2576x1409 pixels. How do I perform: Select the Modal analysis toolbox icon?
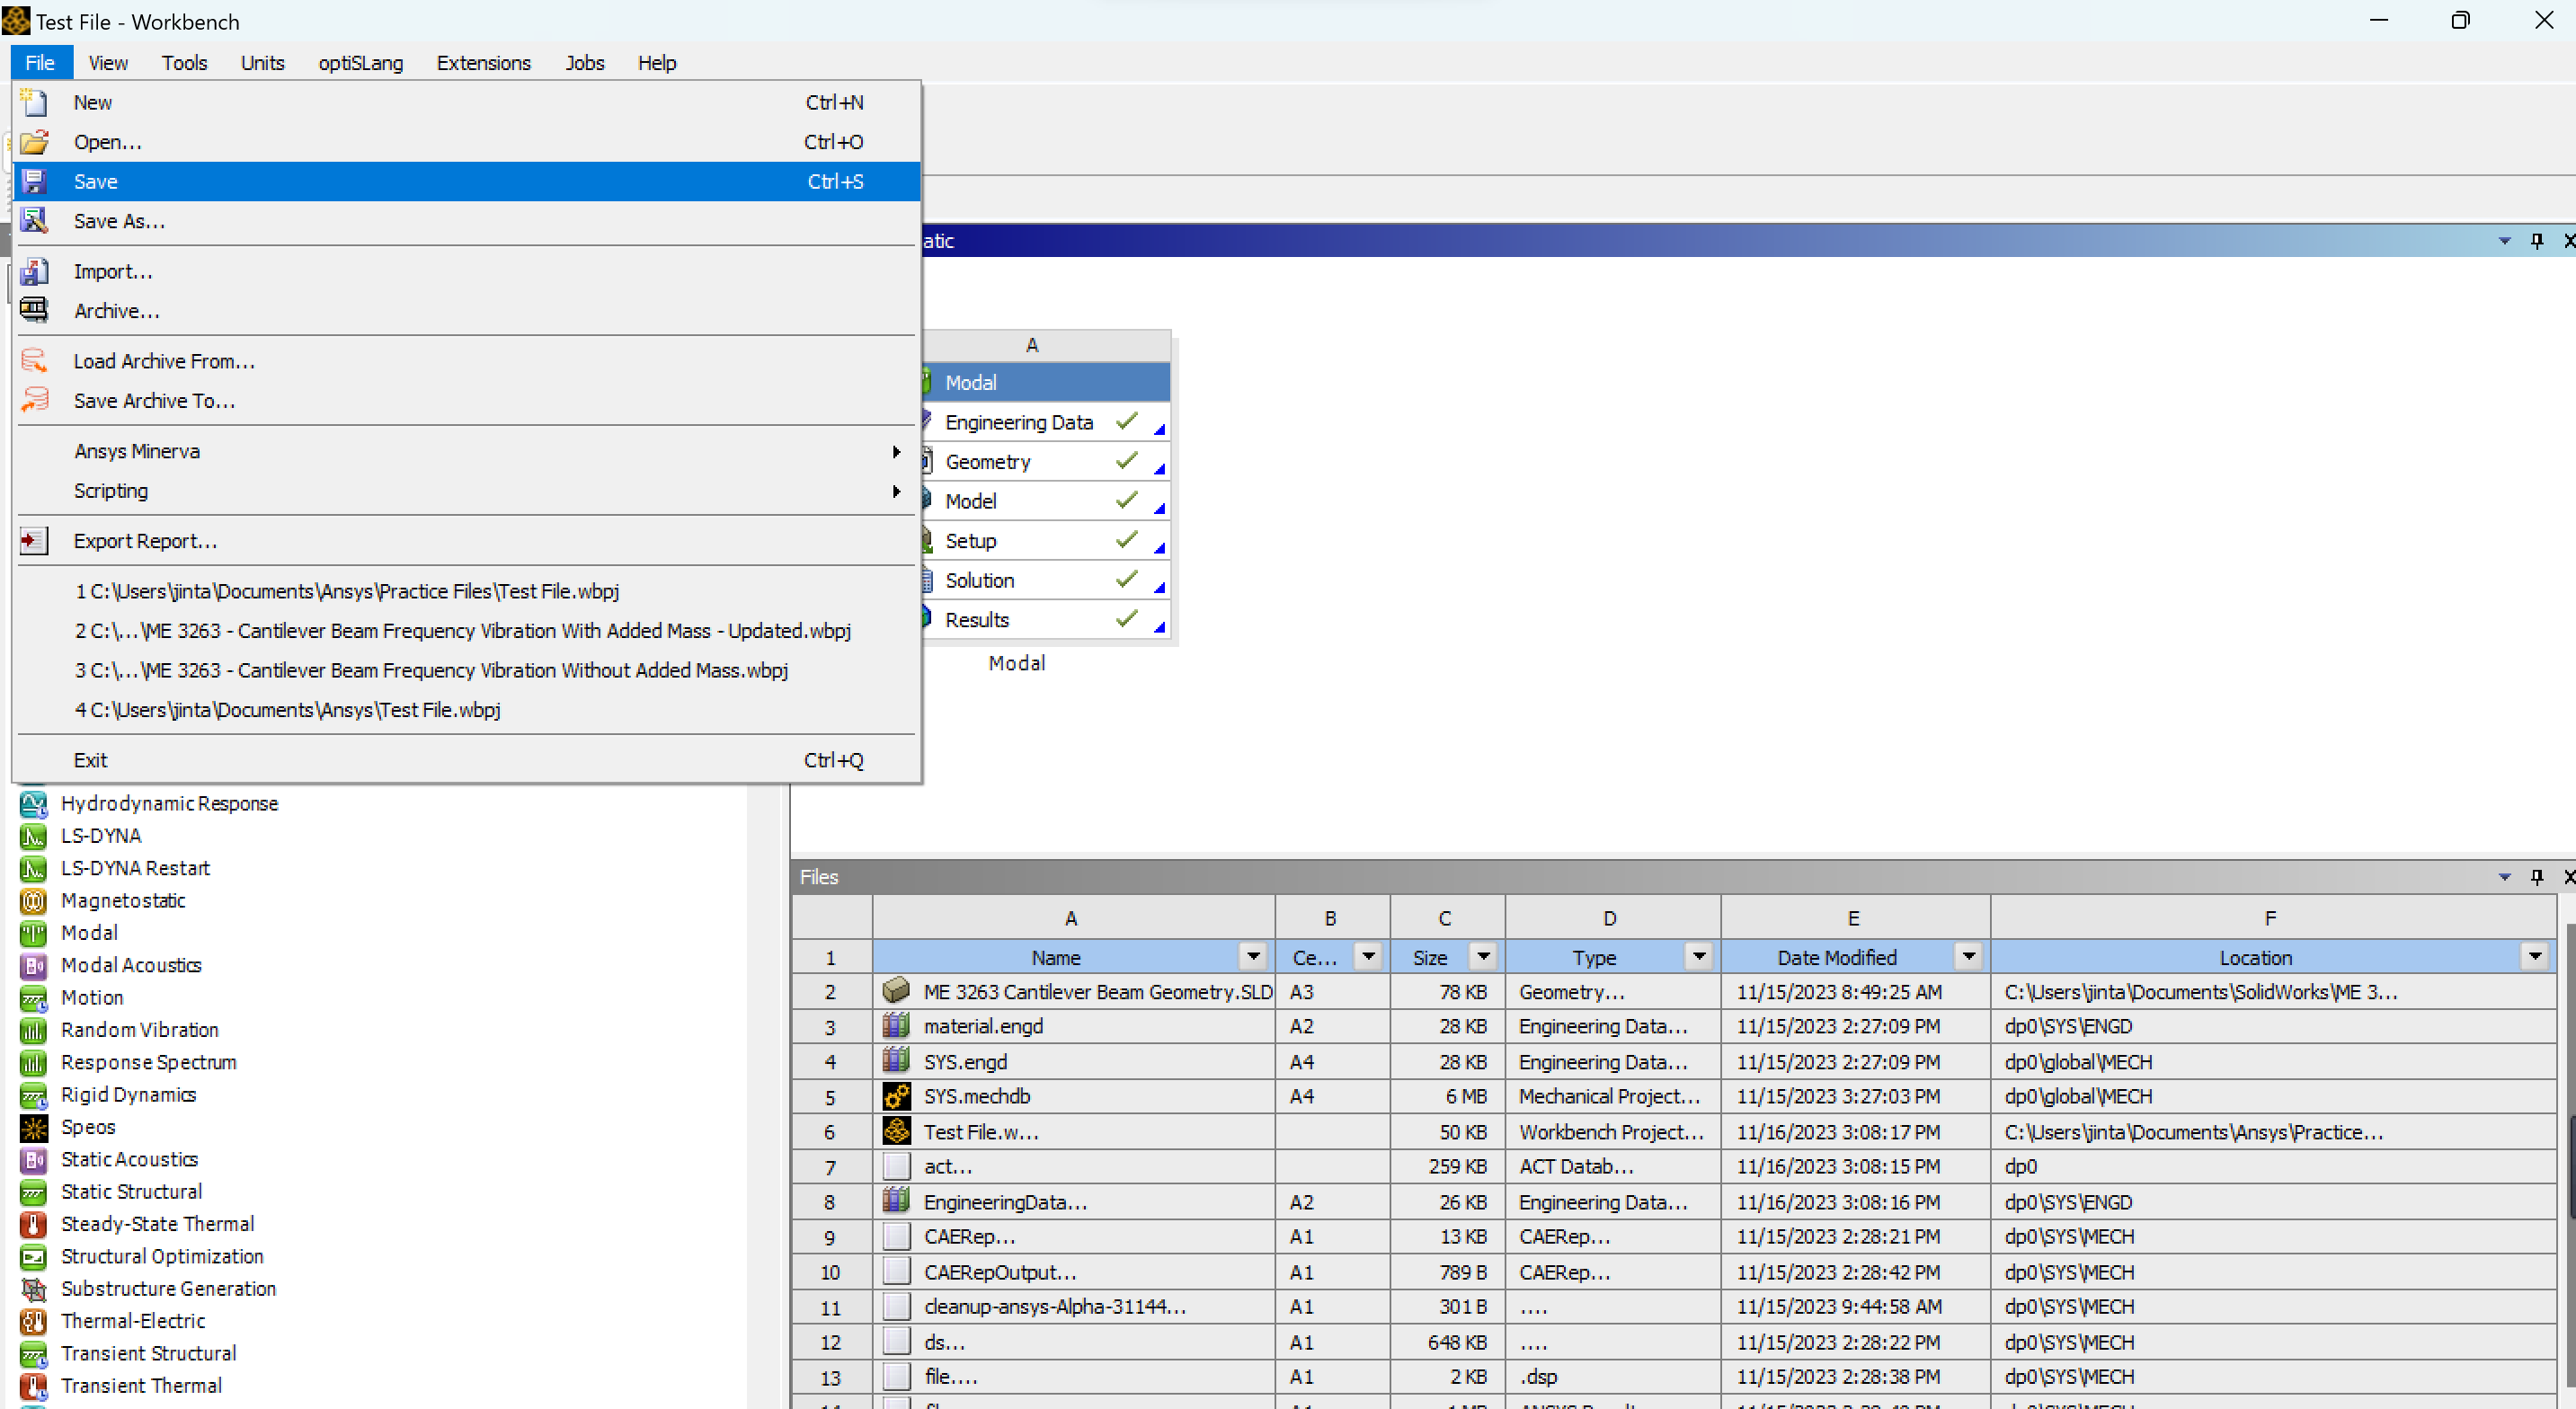coord(33,932)
